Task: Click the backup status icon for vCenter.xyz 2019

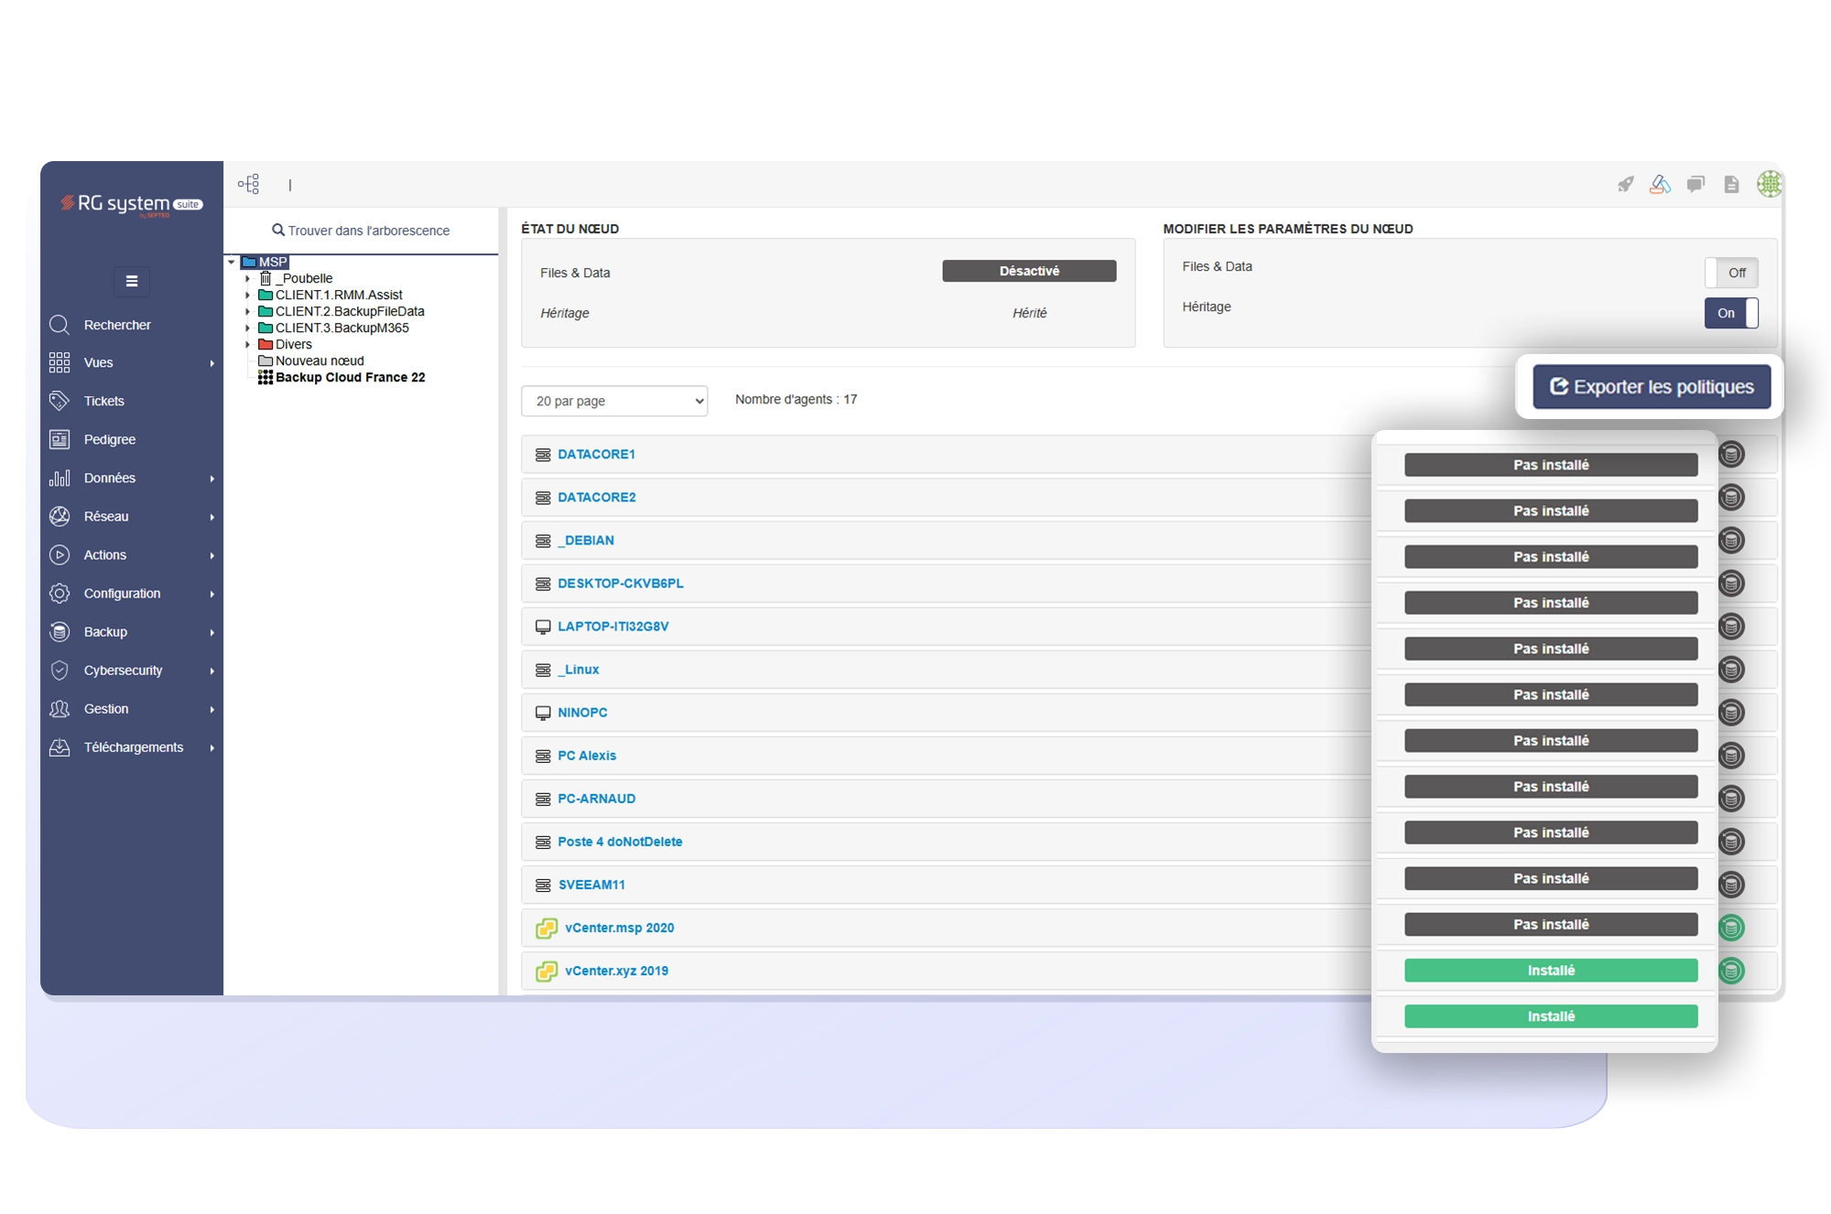Action: point(1730,971)
